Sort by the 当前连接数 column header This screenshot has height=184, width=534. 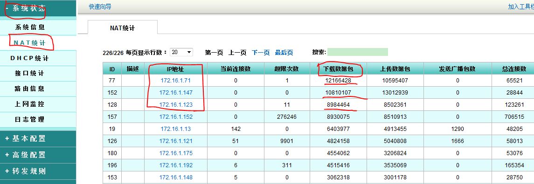point(236,69)
